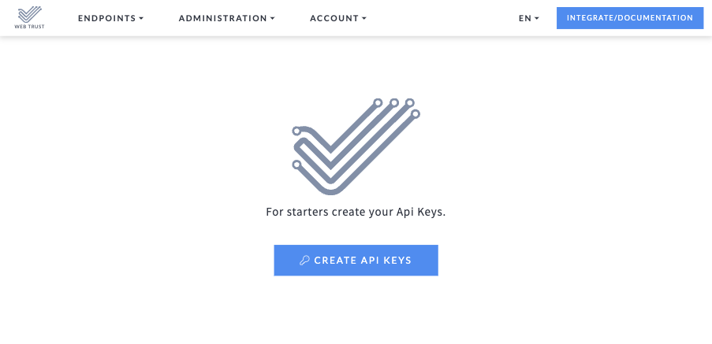Click the large circuit checkmark graphic

pos(355,146)
